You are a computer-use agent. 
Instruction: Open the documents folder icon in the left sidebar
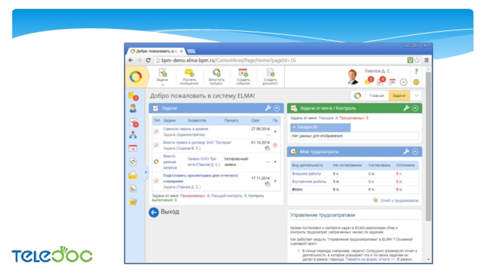tap(133, 175)
